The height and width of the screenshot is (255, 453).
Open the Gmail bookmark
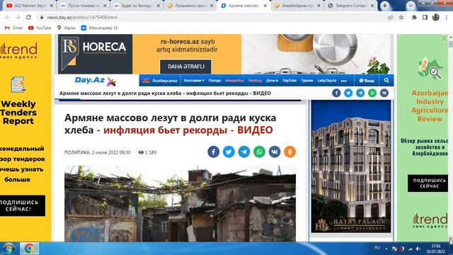coord(14,28)
